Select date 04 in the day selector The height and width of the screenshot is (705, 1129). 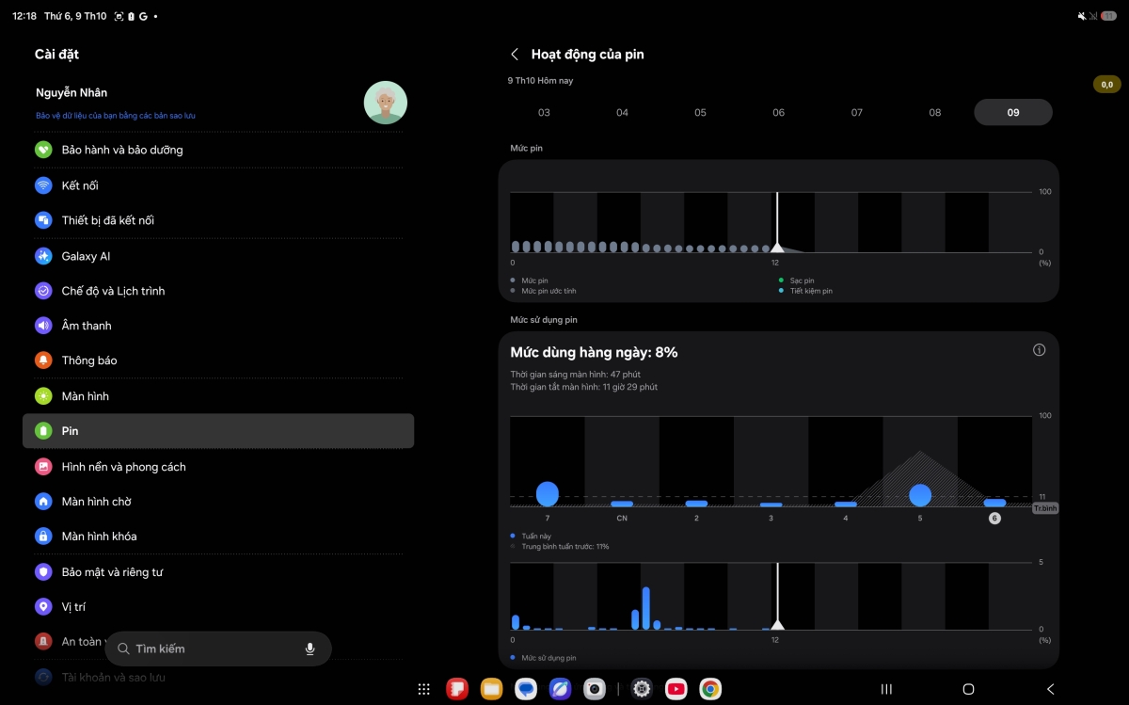(x=622, y=113)
